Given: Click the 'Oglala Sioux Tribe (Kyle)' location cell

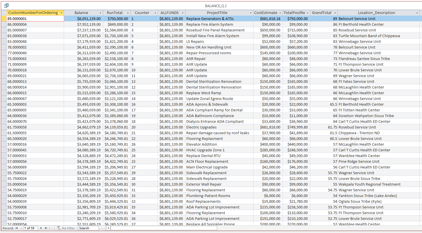Looking at the screenshot, I should coord(379,201).
